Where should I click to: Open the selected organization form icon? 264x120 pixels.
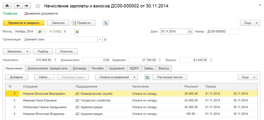pos(105,39)
